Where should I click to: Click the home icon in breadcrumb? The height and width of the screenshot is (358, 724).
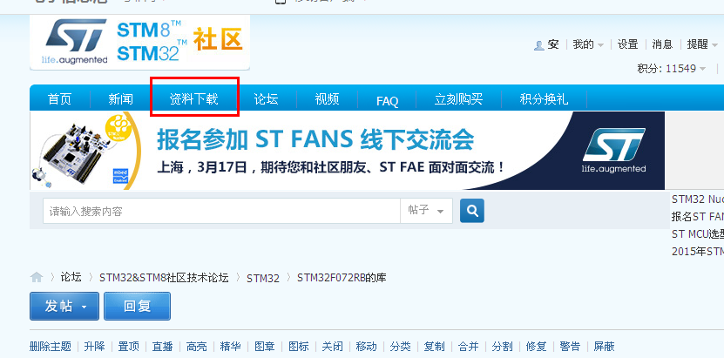[37, 277]
